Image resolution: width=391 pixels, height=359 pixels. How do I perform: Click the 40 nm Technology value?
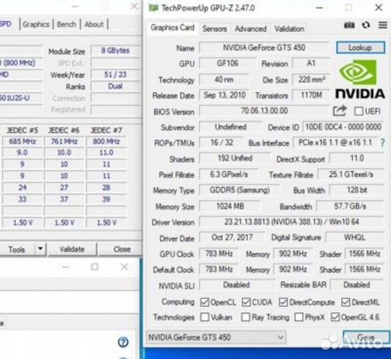(x=224, y=80)
